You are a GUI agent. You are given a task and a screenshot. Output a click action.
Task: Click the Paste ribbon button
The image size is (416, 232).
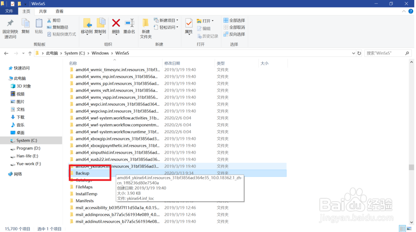pyautogui.click(x=39, y=26)
